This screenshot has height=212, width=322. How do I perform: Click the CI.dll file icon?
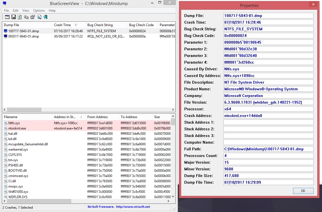[x=6, y=181]
